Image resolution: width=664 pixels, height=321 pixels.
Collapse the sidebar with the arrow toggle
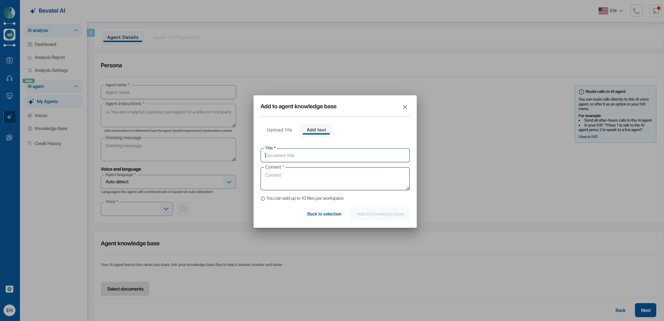(x=91, y=33)
